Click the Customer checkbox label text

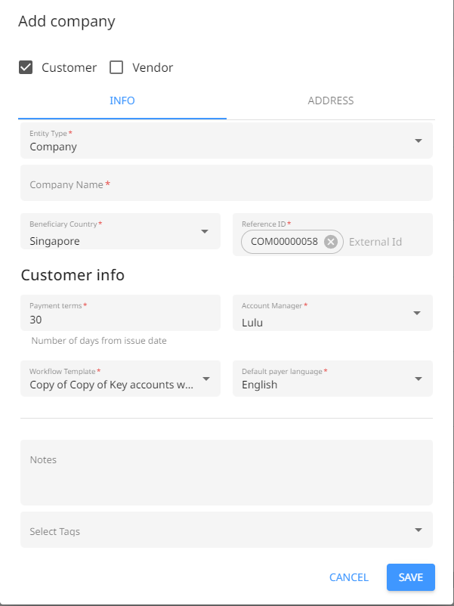pyautogui.click(x=69, y=68)
